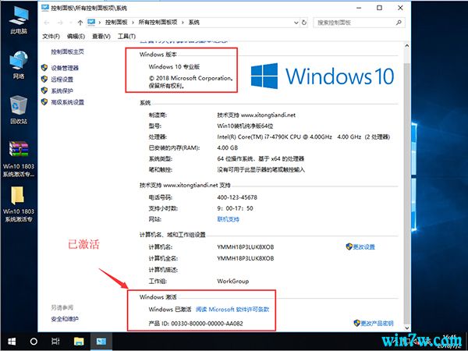Viewport: 468px width, 351px height.
Task: Open Win10 1803 系统激活 RAR archive icon
Action: coord(19,159)
